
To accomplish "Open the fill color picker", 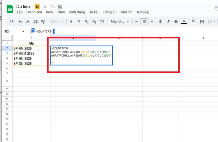I will tap(193, 22).
